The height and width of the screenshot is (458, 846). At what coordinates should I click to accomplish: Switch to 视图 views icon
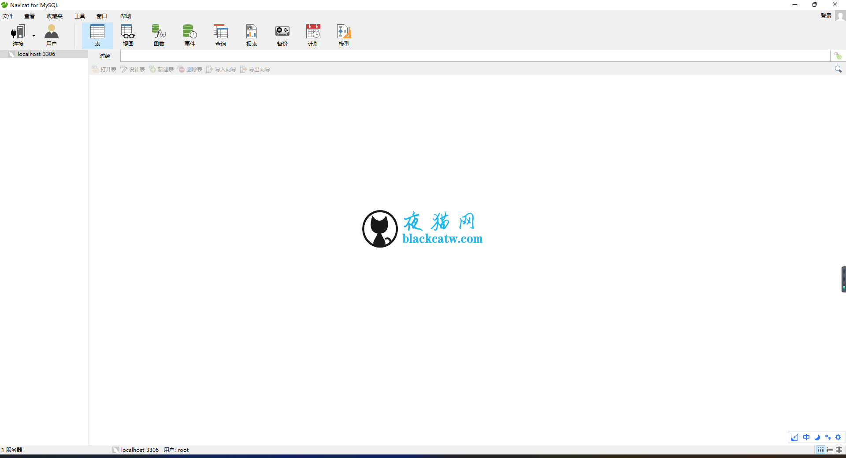click(128, 35)
